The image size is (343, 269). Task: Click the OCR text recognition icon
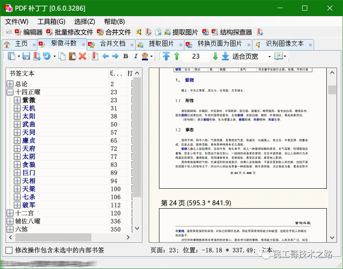(139, 32)
